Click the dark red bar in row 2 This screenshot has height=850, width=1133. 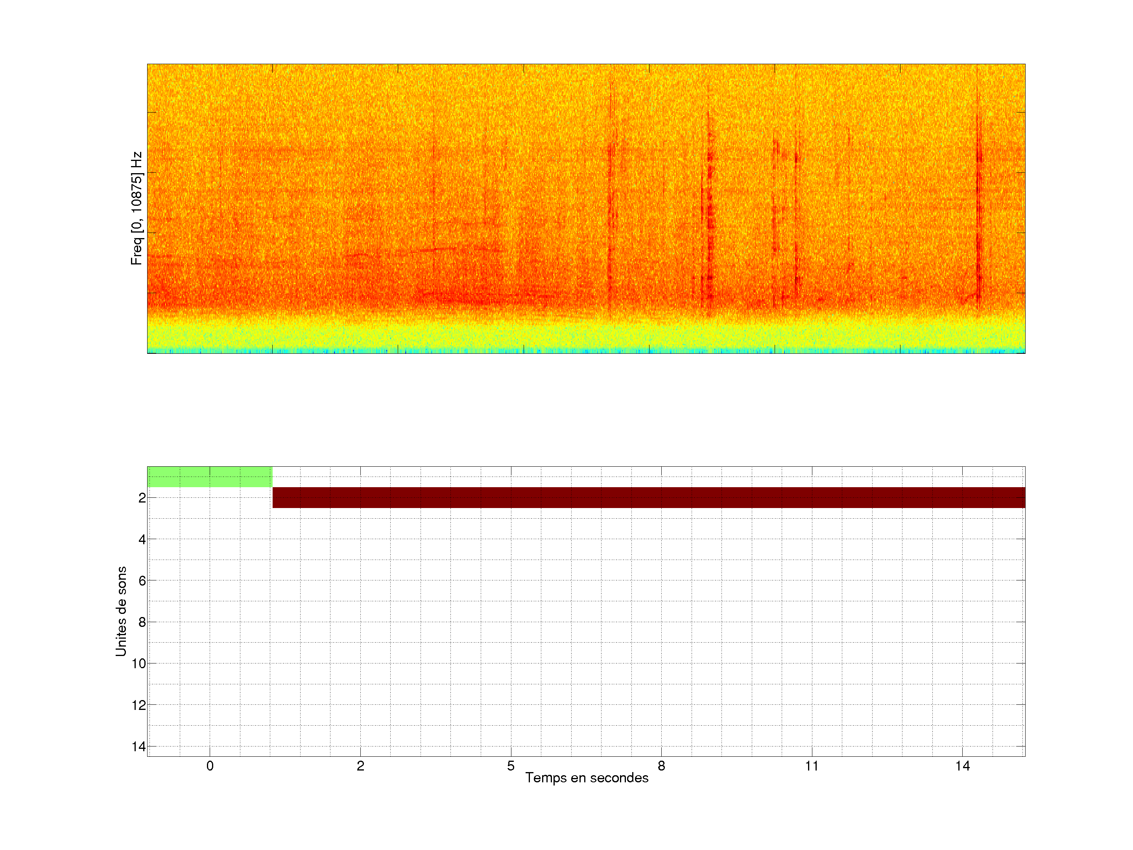pyautogui.click(x=648, y=497)
